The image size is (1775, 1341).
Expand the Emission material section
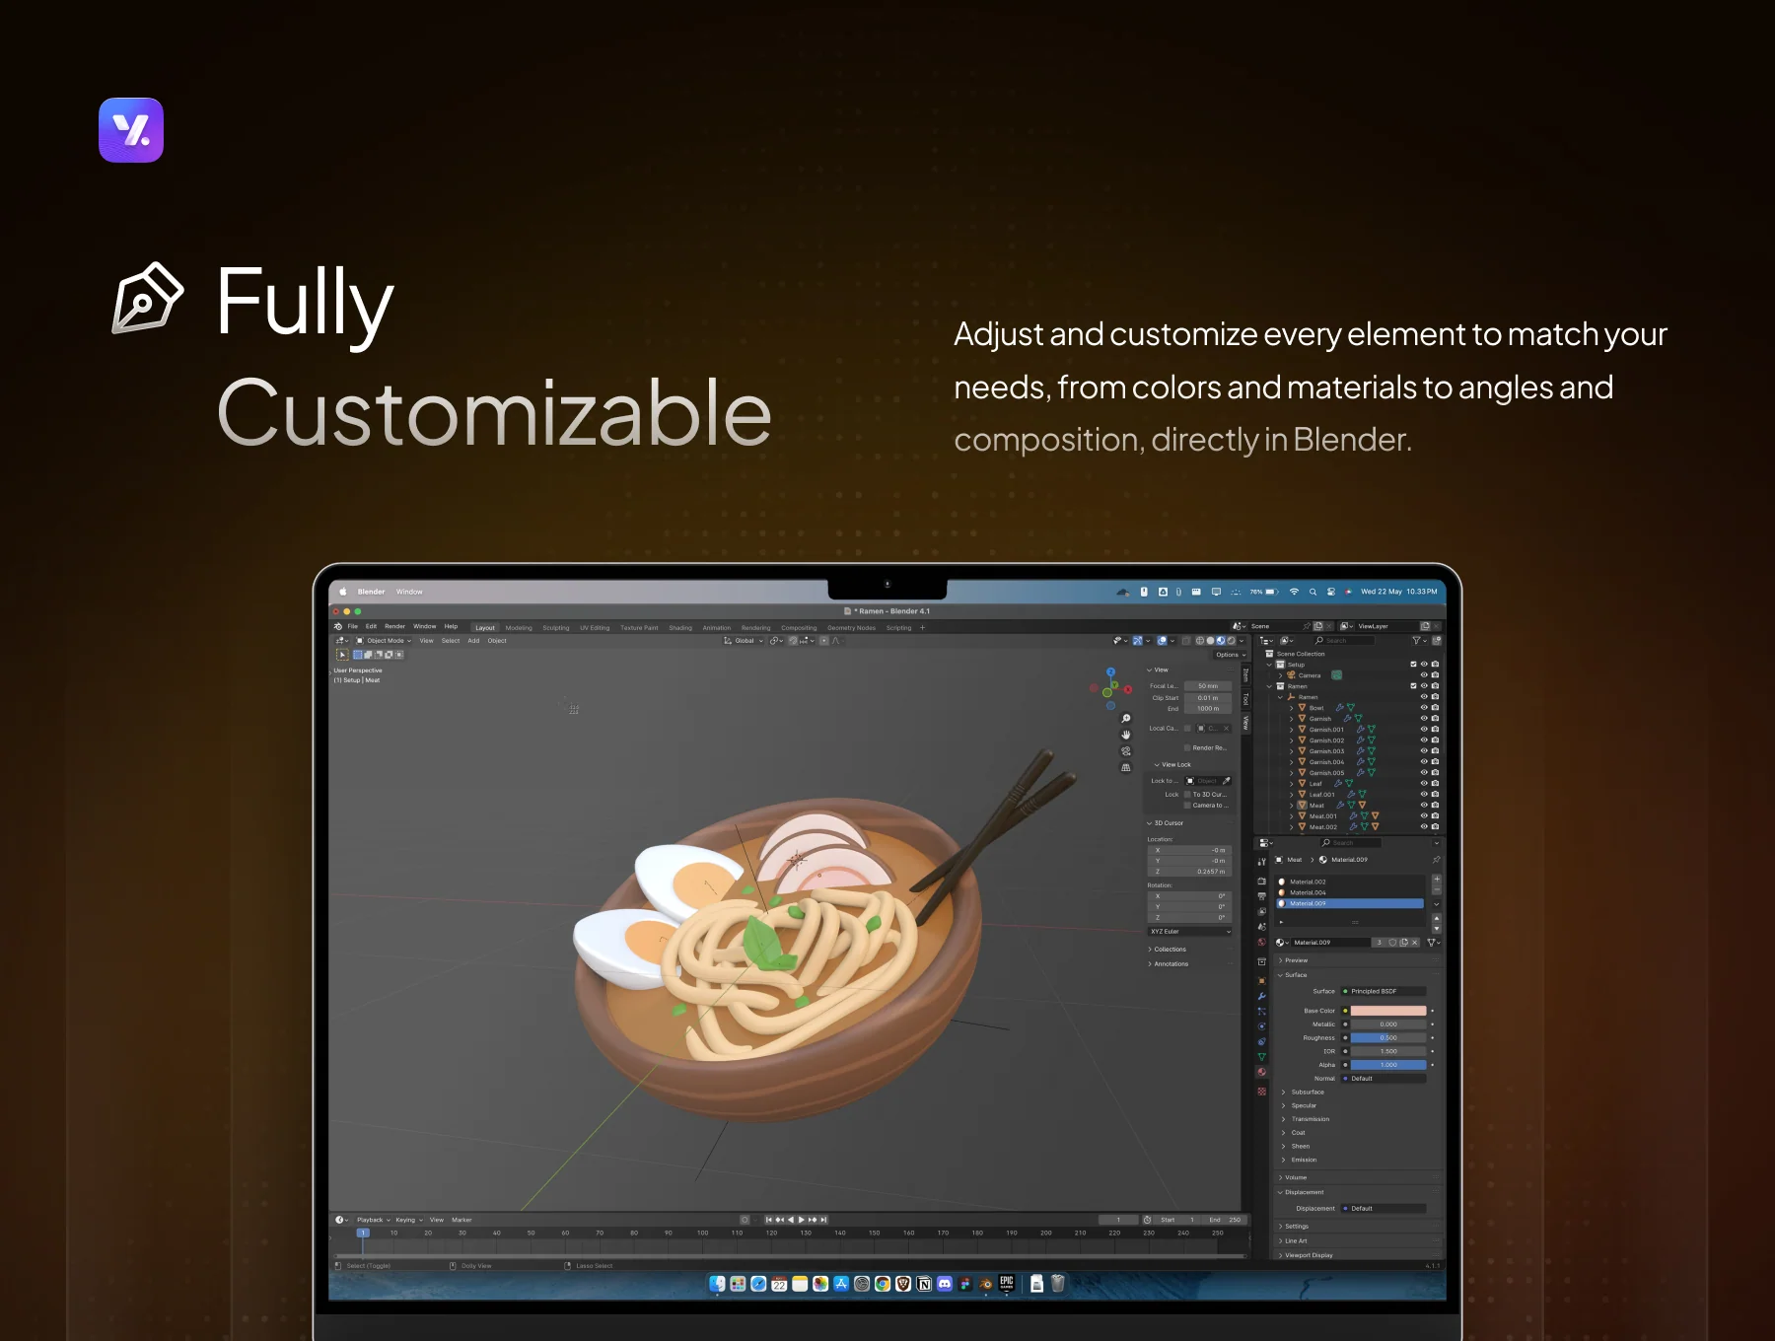[x=1303, y=1161]
